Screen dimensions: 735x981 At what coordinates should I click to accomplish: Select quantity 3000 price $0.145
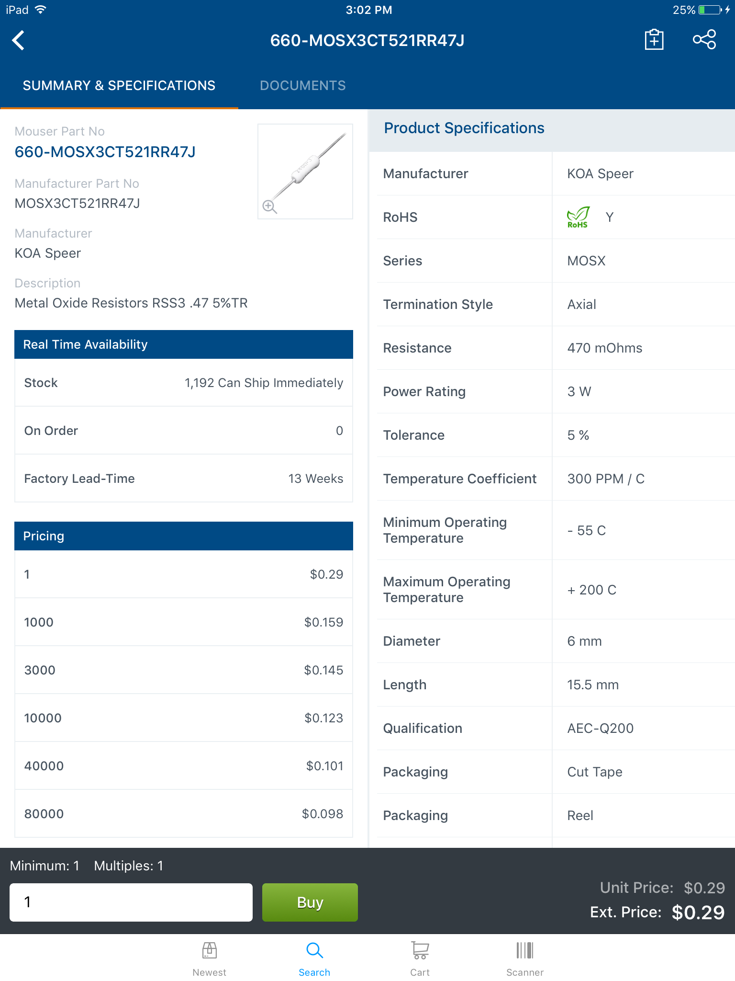point(184,670)
